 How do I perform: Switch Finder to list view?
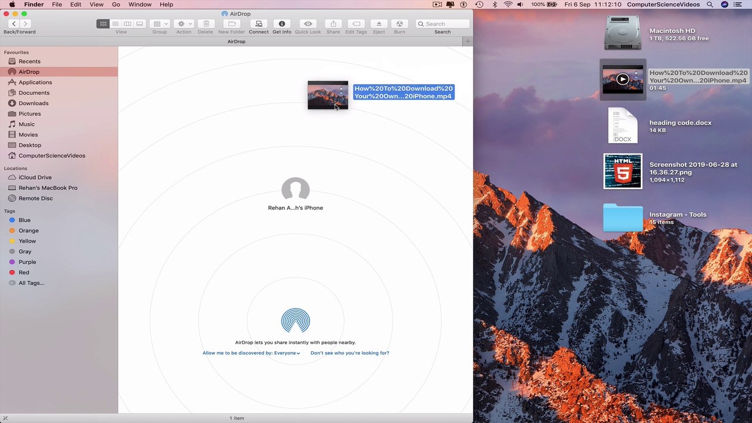coord(115,23)
